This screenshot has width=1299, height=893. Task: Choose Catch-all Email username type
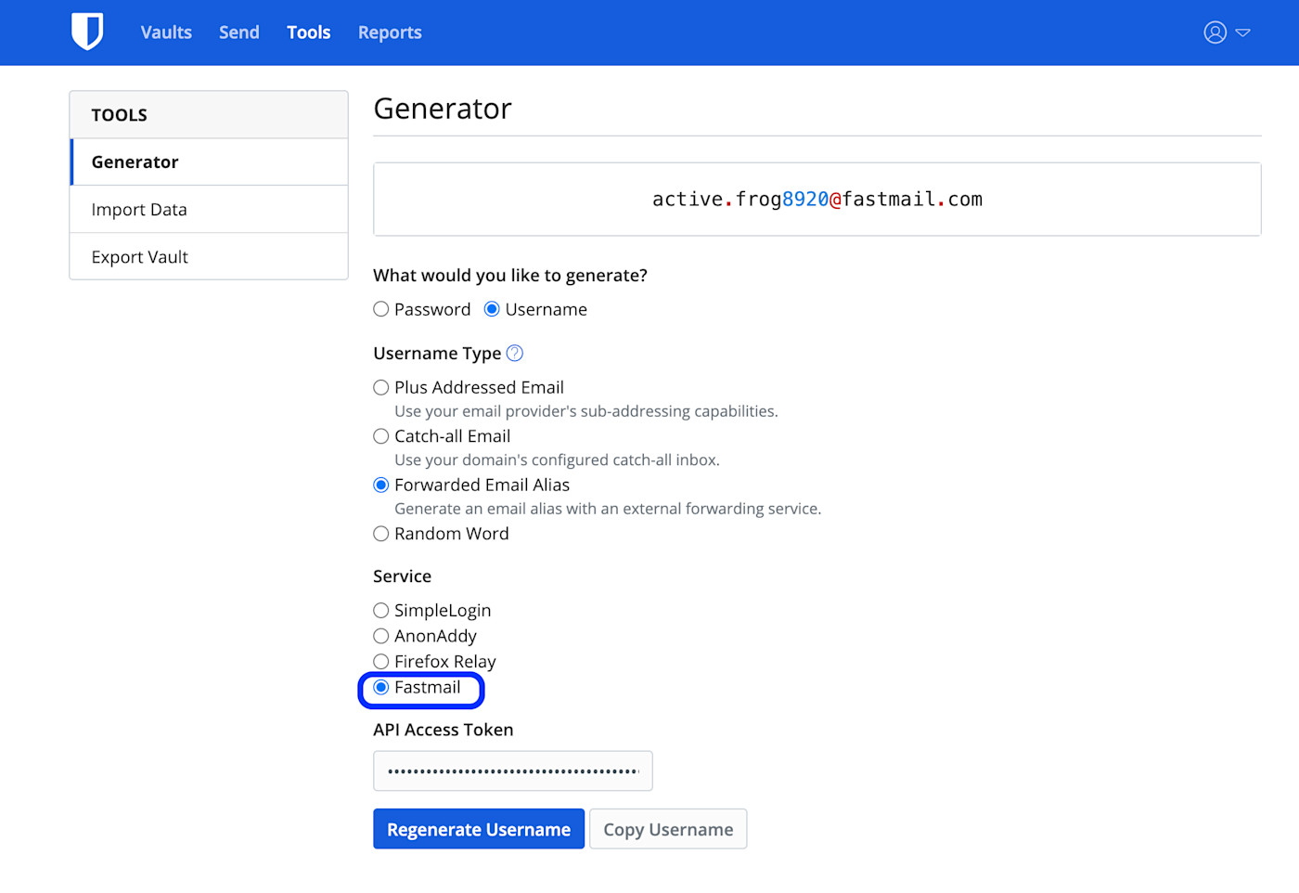pos(381,435)
